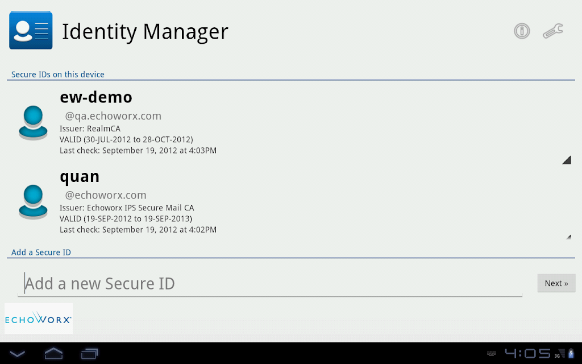Click the Echoworx logo
The height and width of the screenshot is (364, 582).
coord(39,318)
